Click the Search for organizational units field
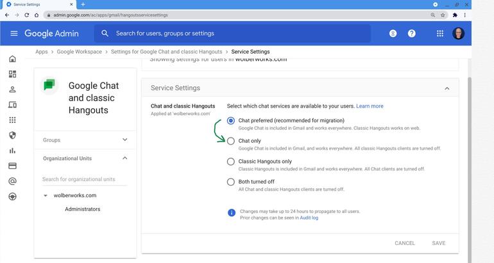Viewport: 494px width, 263px height. [85, 179]
